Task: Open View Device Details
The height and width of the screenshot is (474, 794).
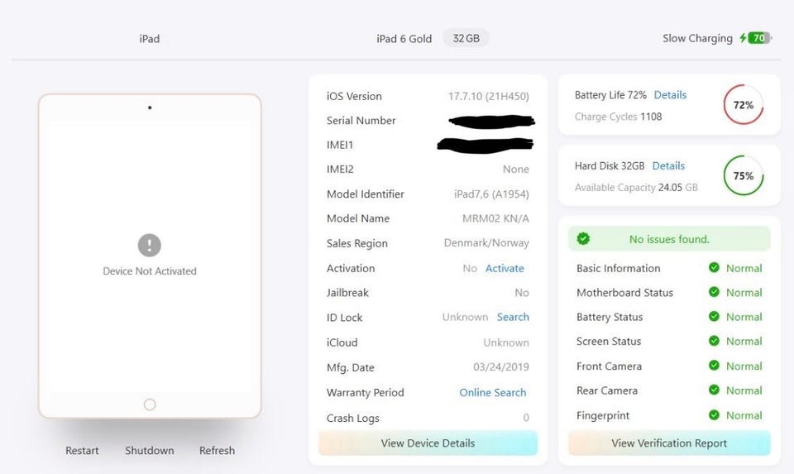Action: (x=428, y=443)
